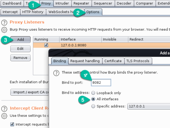This screenshot has width=170, height=128.
Task: Select the All interfaces radio button
Action: click(93, 99)
